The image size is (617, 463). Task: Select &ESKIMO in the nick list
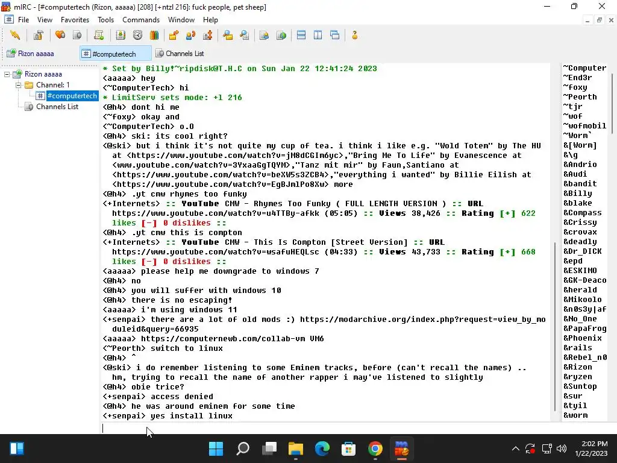pos(580,271)
